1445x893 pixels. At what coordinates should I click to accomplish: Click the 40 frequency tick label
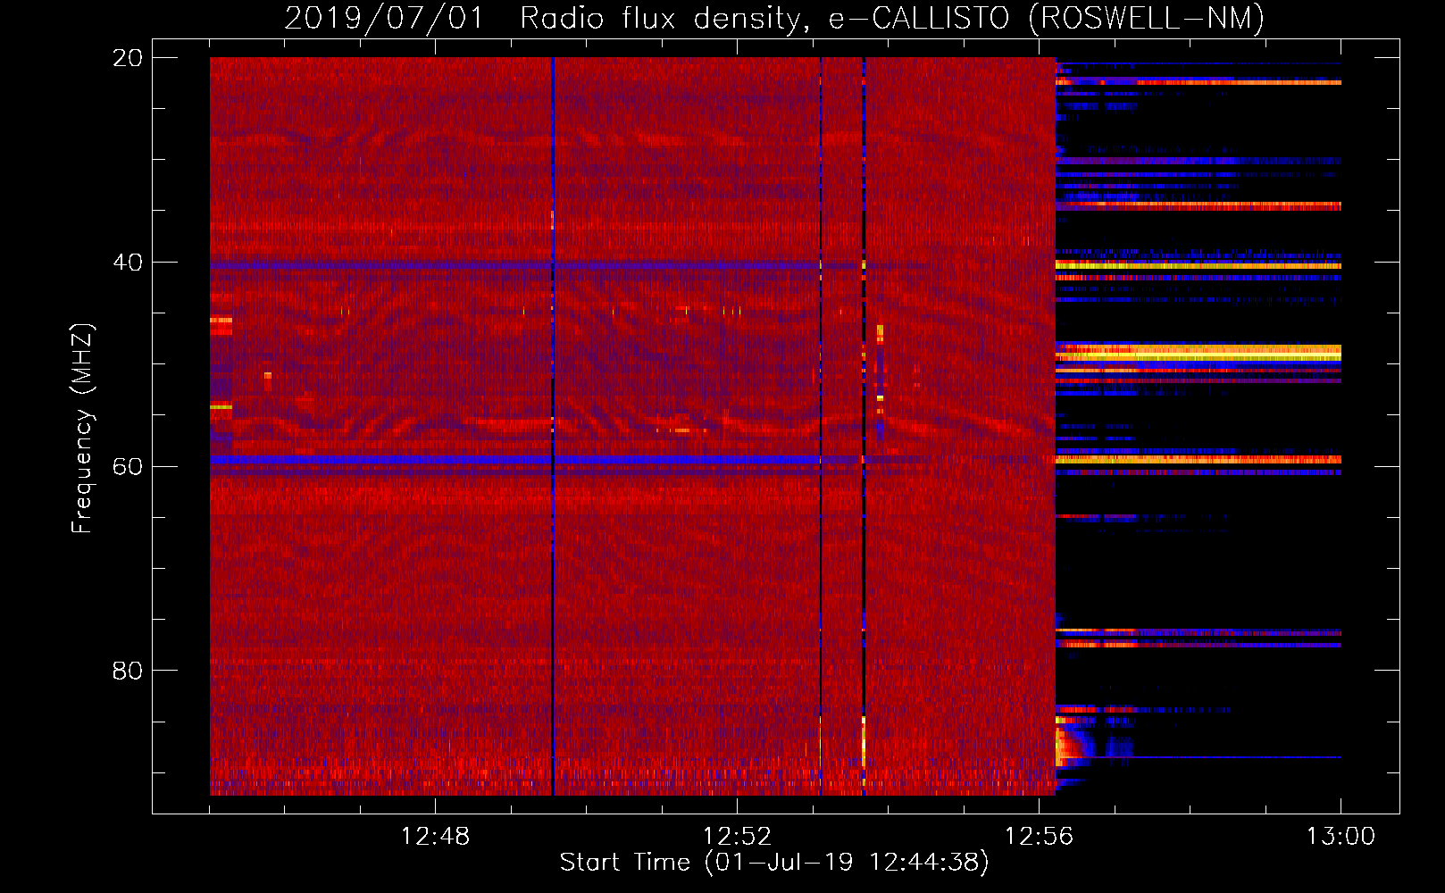(127, 263)
